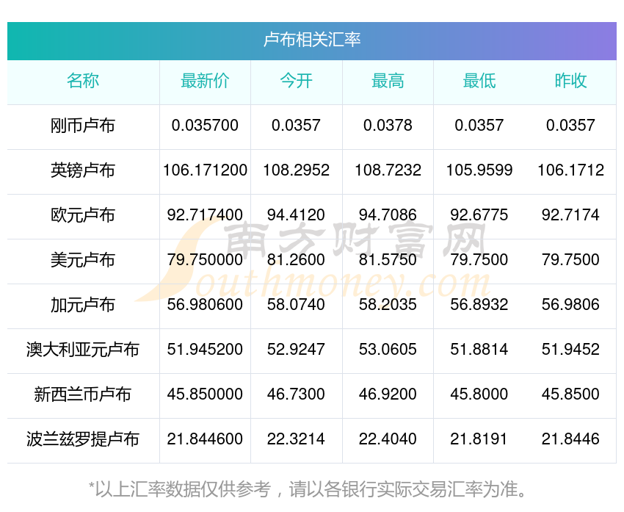Click the 波兰兹罗提卢布 row name
This screenshot has height=512, width=624.
pos(83,439)
